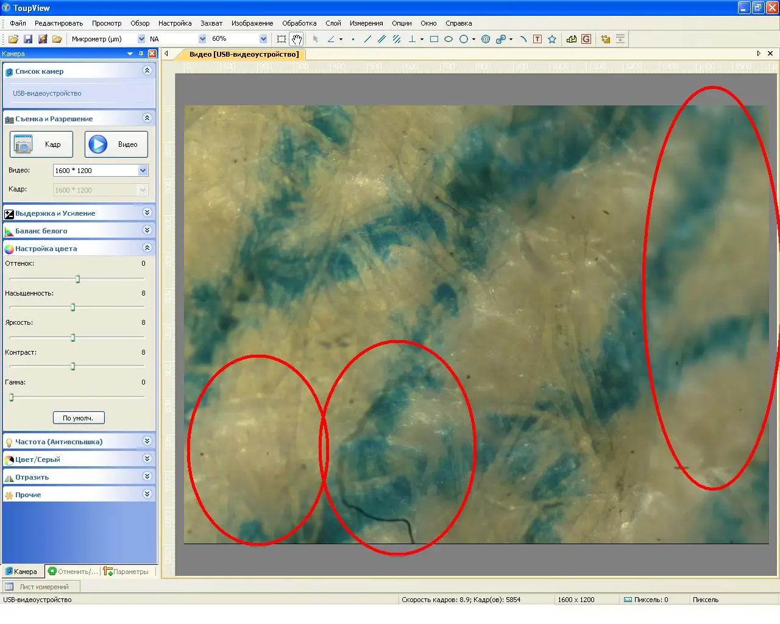This screenshot has height=624, width=780.
Task: Collapse the Список камер section
Action: coord(147,71)
